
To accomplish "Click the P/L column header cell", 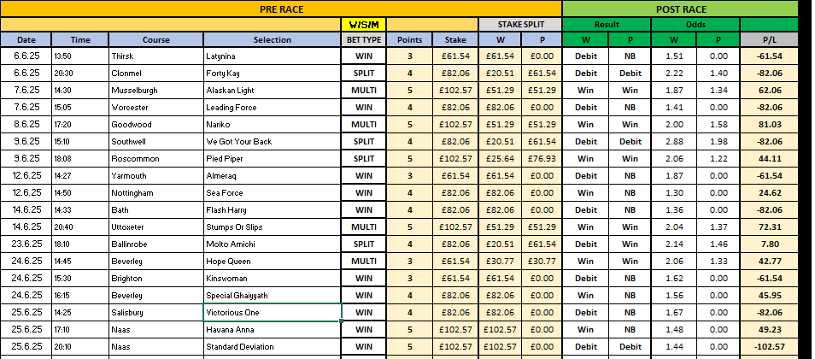I will coord(769,39).
